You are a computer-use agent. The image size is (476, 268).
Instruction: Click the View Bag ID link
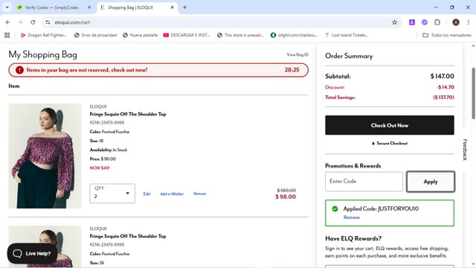[x=297, y=54]
